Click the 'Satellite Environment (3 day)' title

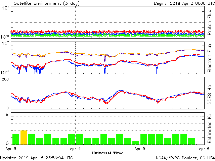pos(47,3)
